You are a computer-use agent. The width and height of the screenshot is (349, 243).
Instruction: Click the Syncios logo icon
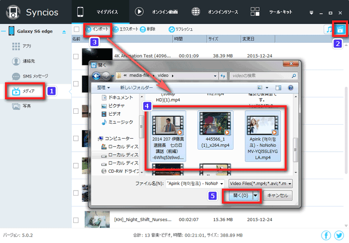pyautogui.click(x=13, y=12)
